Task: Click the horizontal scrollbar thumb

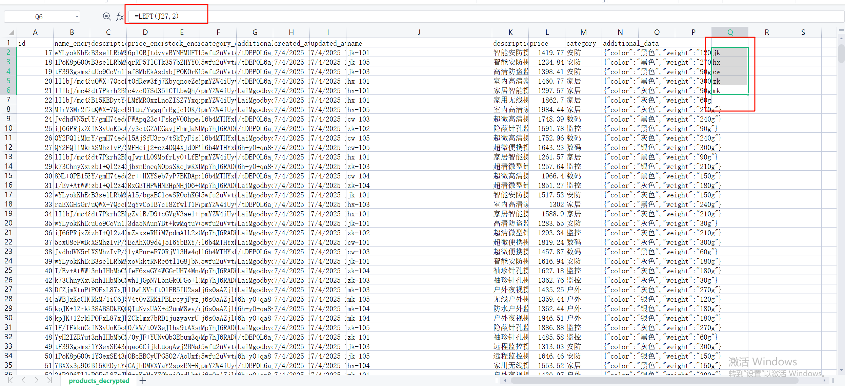Action: click(654, 381)
